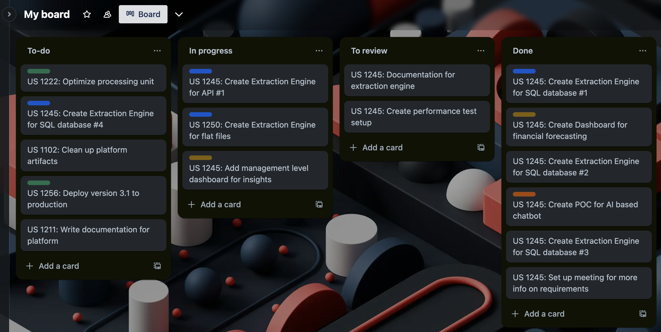The image size is (661, 332).
Task: Star My board as favorite
Action: point(87,14)
